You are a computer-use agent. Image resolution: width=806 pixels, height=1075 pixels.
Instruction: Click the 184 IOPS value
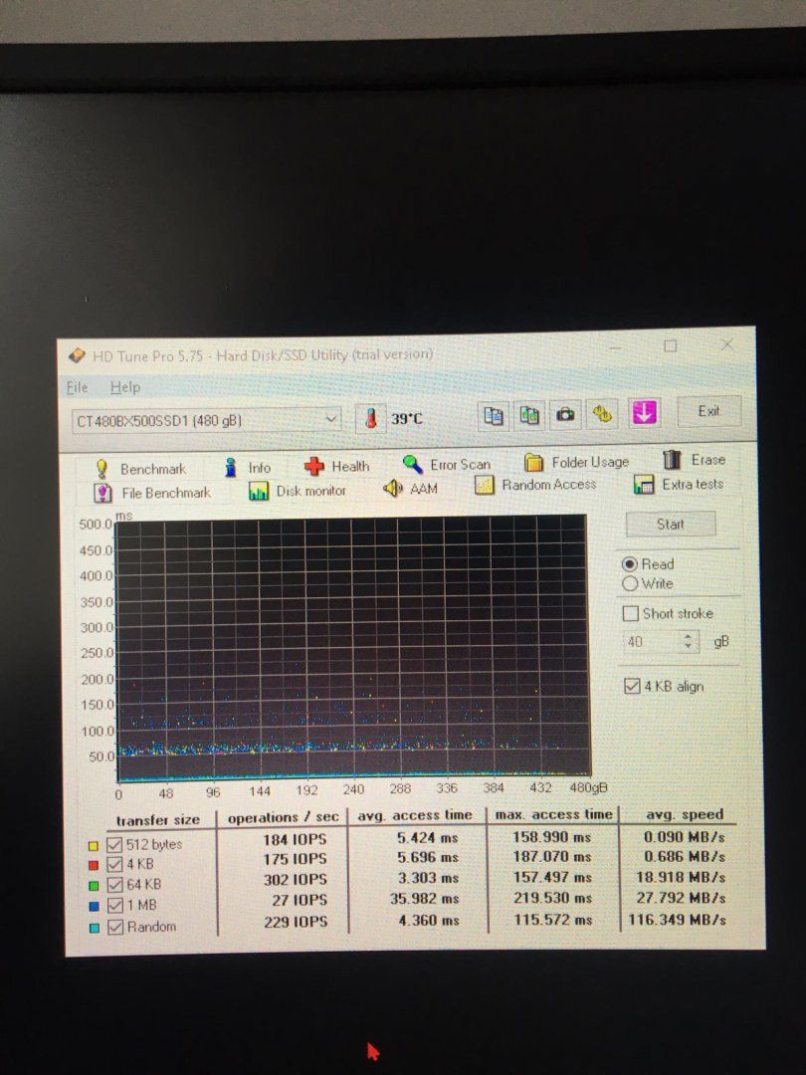[x=295, y=840]
